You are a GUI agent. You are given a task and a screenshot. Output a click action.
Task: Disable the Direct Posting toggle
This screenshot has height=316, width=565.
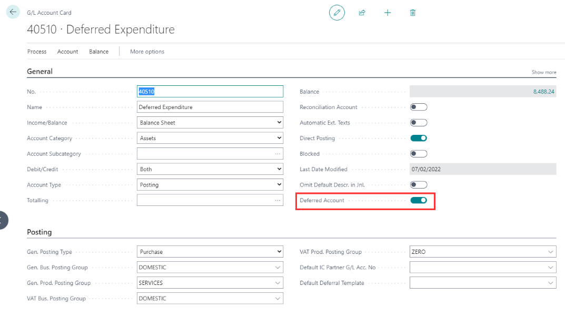(419, 138)
